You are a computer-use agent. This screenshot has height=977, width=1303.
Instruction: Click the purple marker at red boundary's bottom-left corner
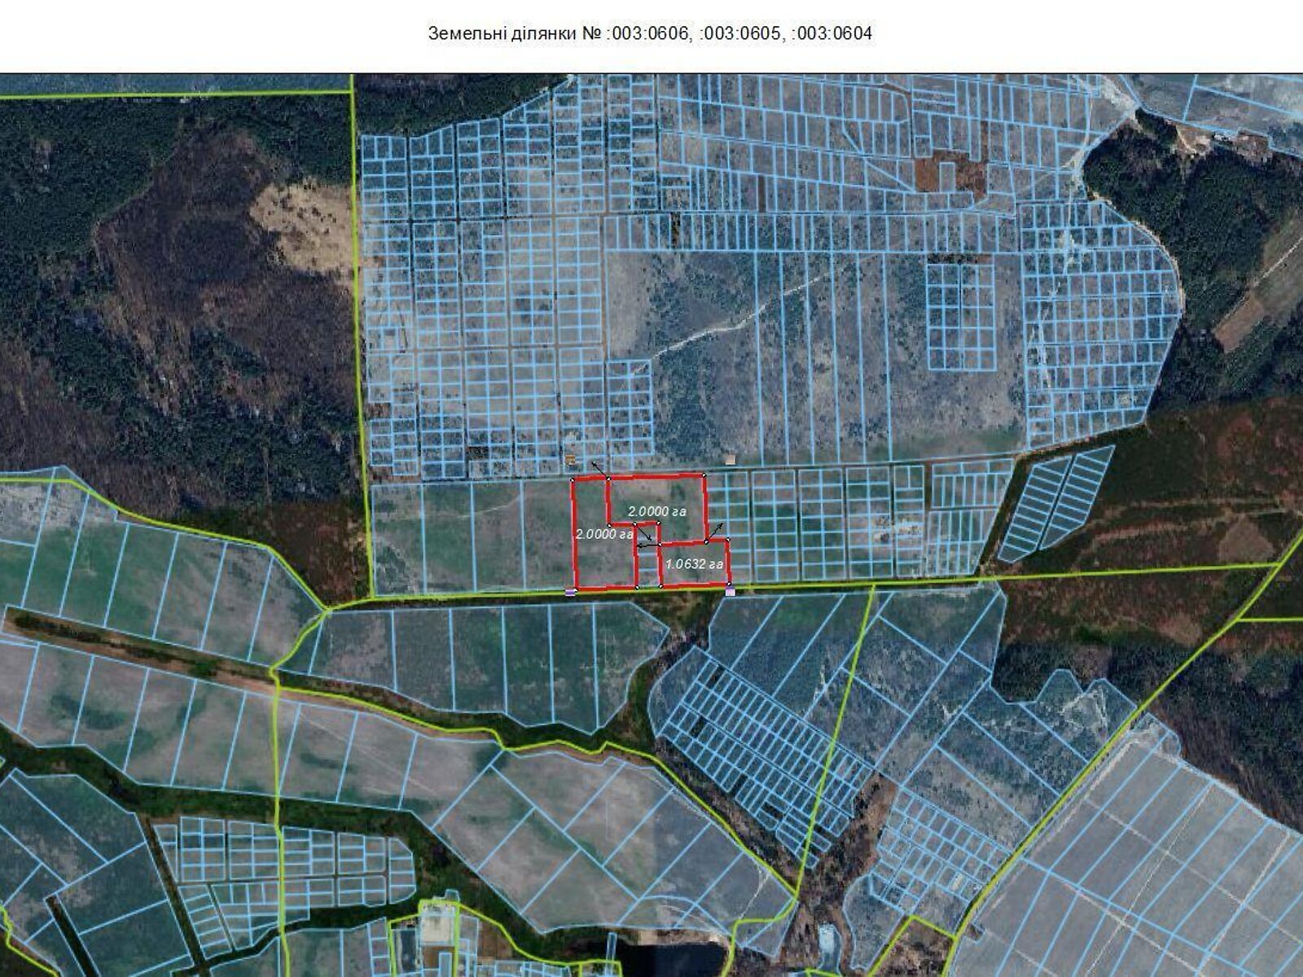click(572, 592)
